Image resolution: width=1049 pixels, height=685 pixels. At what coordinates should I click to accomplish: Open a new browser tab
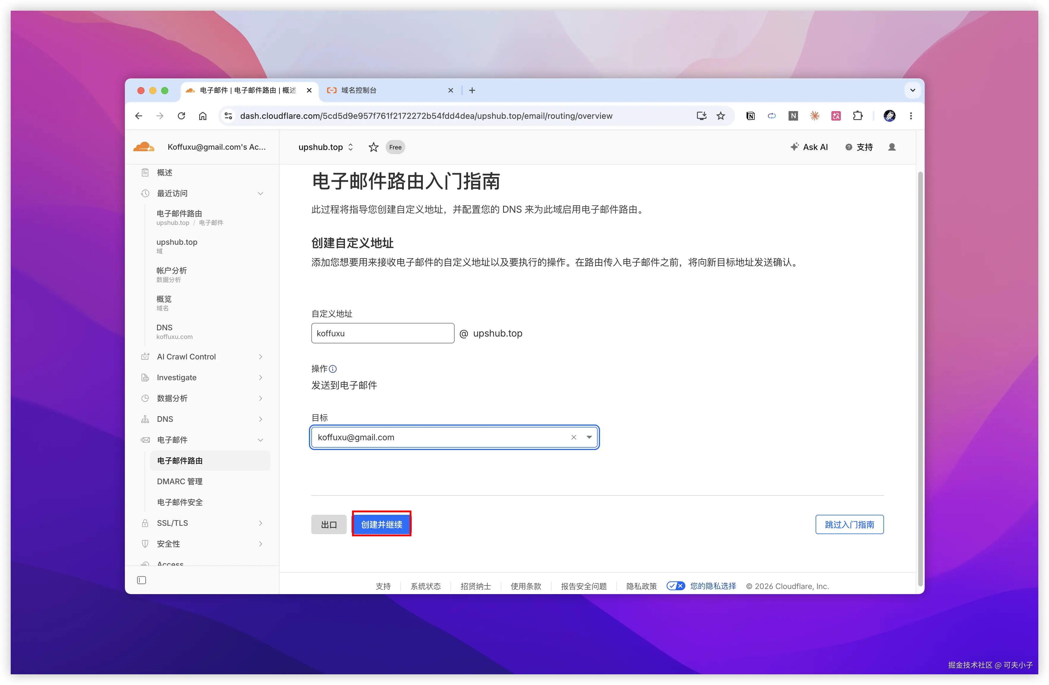472,90
